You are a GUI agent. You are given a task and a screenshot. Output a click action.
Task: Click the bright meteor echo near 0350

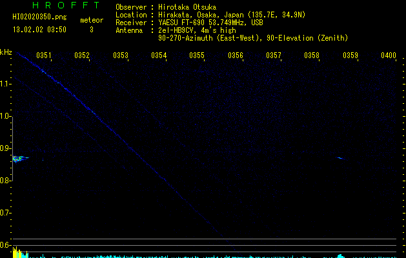[20, 159]
